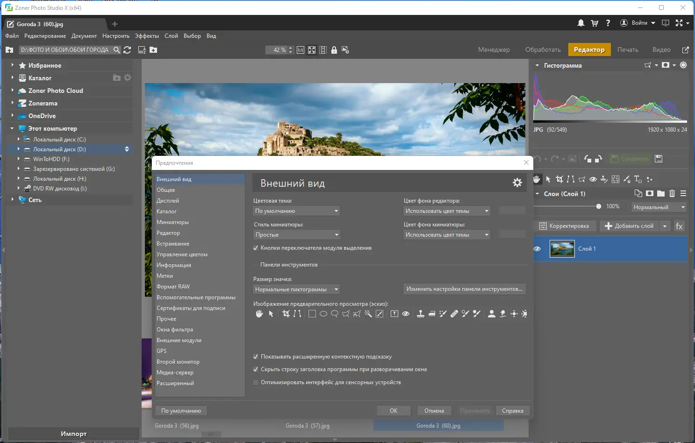
Task: Open a new tab with the plus button
Action: (x=115, y=24)
